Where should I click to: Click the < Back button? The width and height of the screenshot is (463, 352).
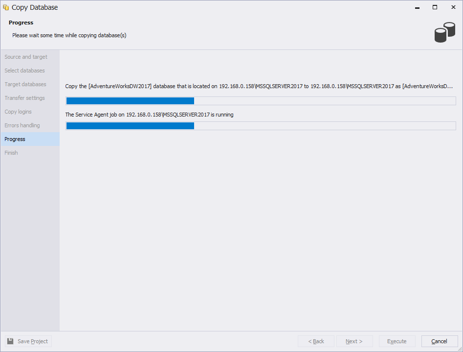click(316, 341)
